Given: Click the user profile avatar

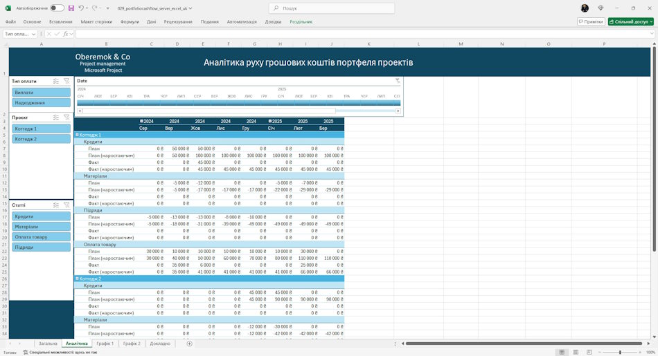Looking at the screenshot, I should (x=585, y=8).
